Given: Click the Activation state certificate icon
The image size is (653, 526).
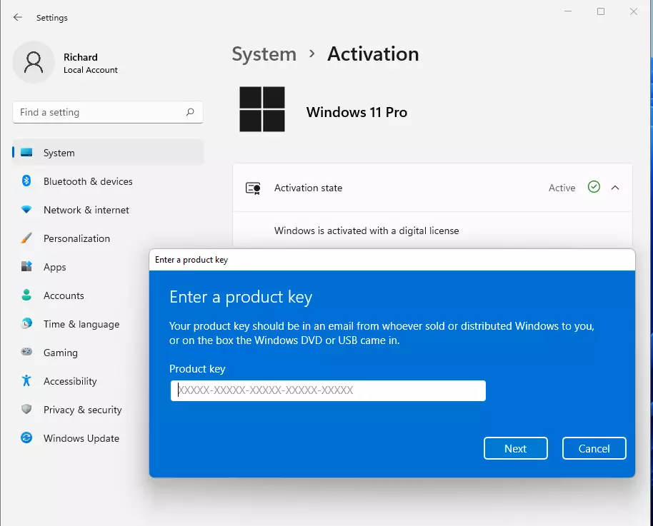Looking at the screenshot, I should point(253,188).
